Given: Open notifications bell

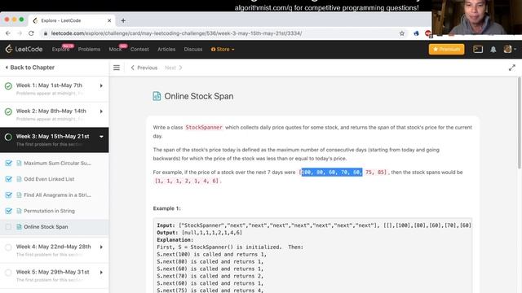Looking at the screenshot, I should (493, 49).
